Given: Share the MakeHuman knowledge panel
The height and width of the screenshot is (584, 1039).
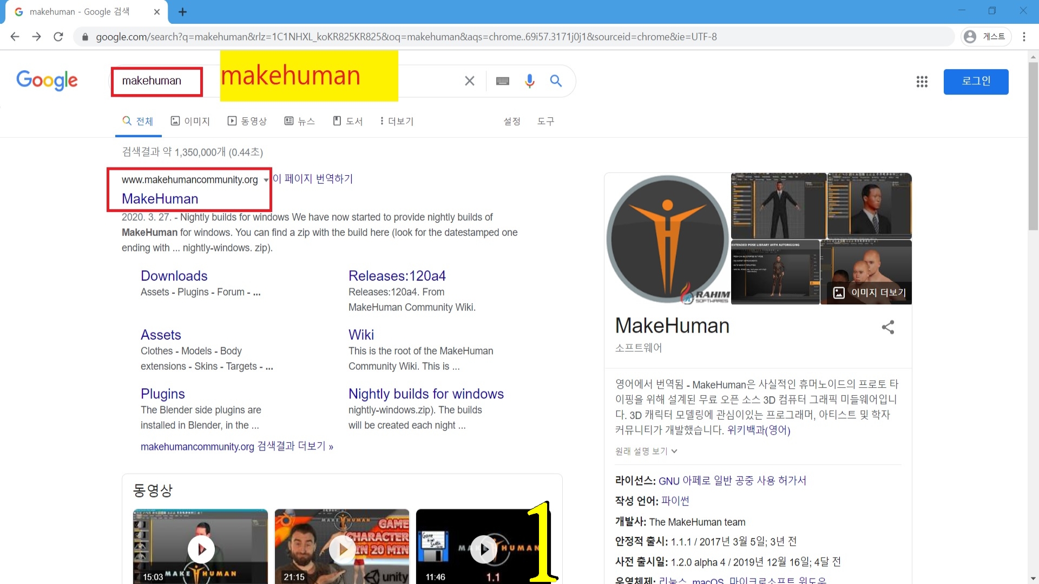Looking at the screenshot, I should [888, 327].
